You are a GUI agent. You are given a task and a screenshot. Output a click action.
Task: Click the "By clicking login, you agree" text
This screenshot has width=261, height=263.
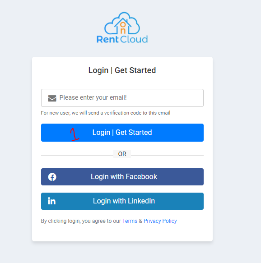81,221
